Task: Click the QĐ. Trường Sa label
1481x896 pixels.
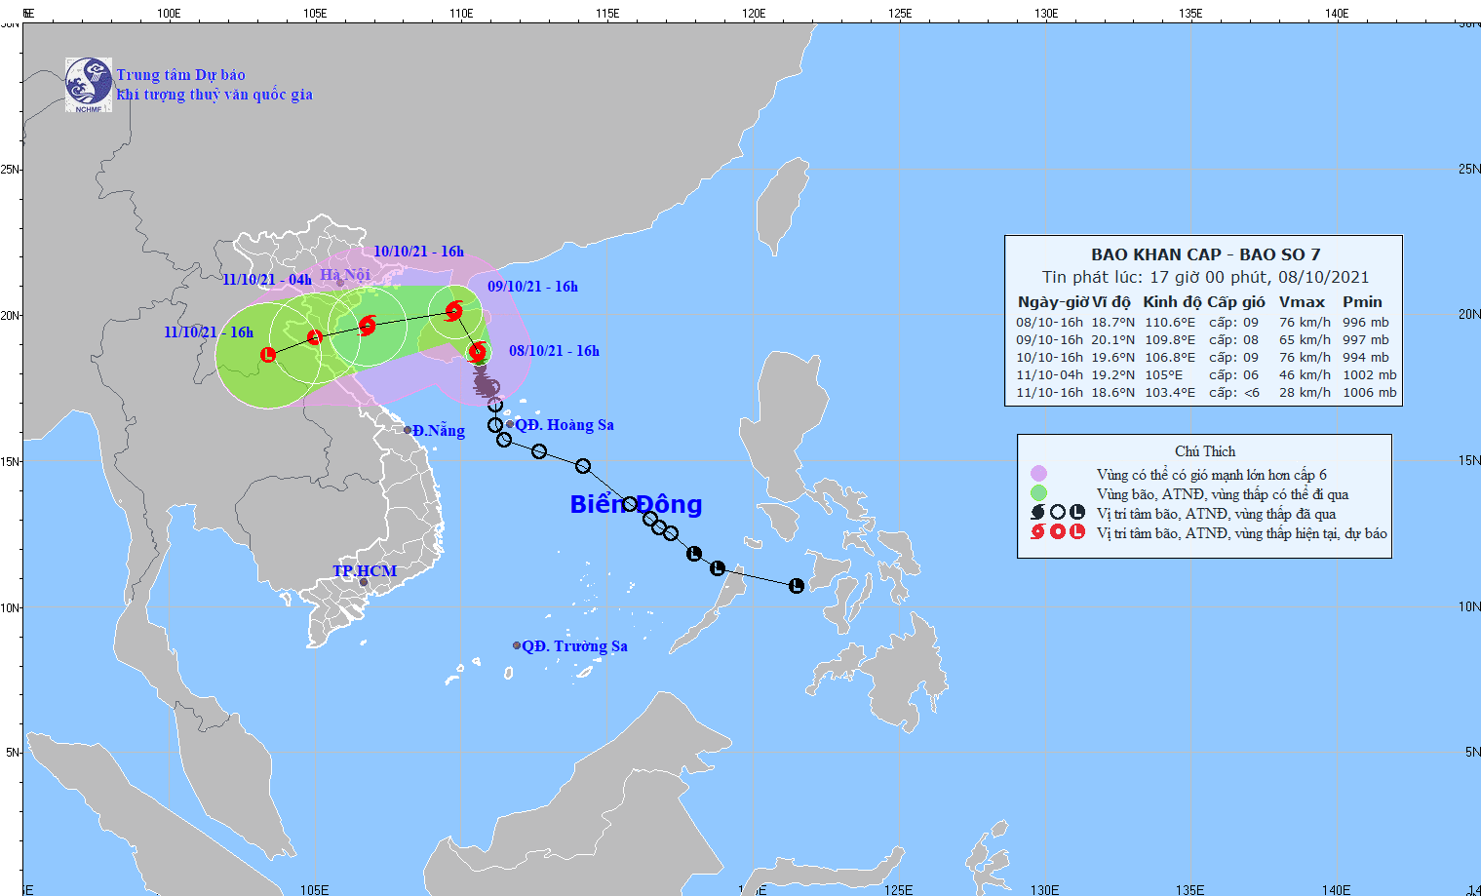Action: (574, 646)
